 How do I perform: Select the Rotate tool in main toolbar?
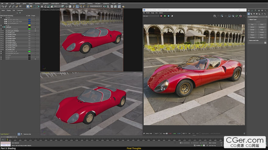(45, 6)
